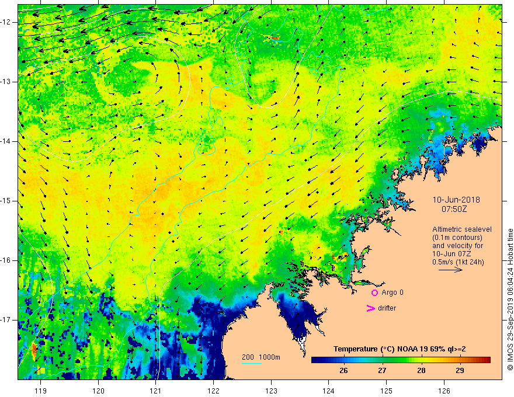Click the Temperature NOAA 19 title text

[x=400, y=349]
